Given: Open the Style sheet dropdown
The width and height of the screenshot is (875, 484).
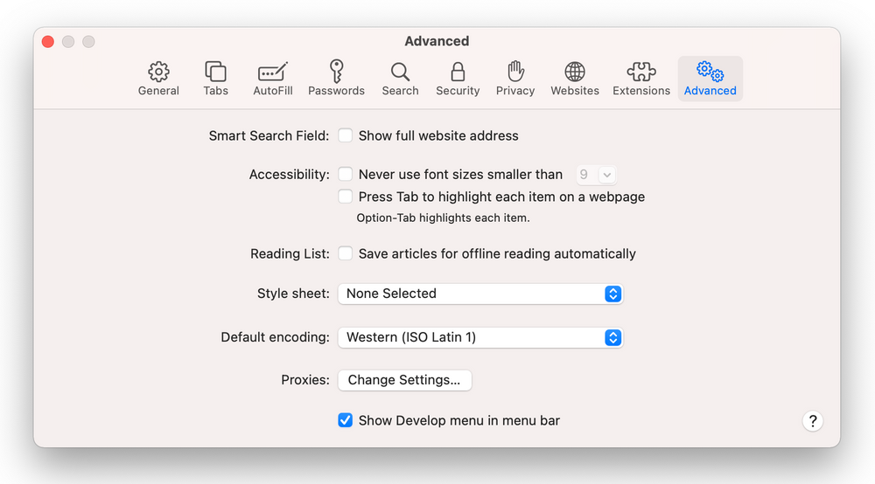Looking at the screenshot, I should pos(479,294).
